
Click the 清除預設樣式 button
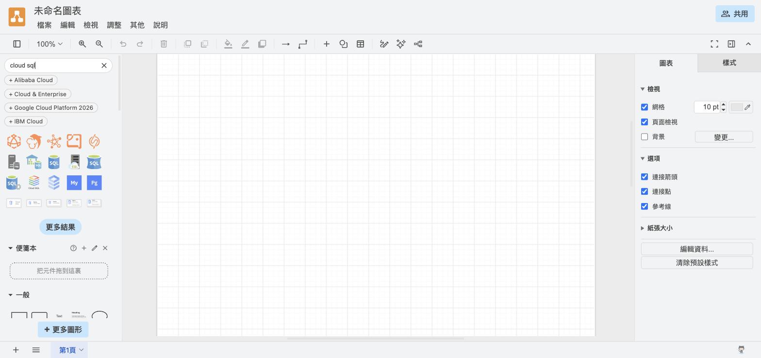tap(697, 263)
